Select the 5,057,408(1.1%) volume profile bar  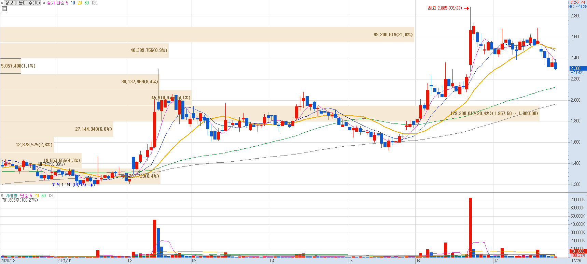point(11,66)
